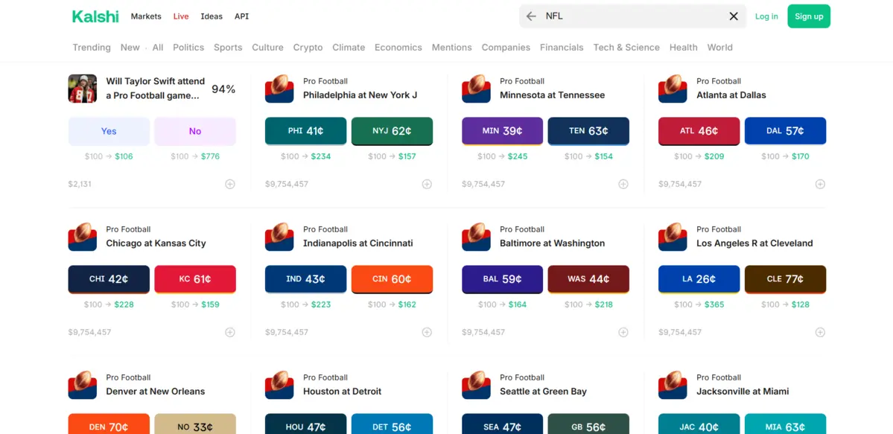Click plus icon on Philadelphia at New York market
The image size is (893, 434).
(427, 184)
